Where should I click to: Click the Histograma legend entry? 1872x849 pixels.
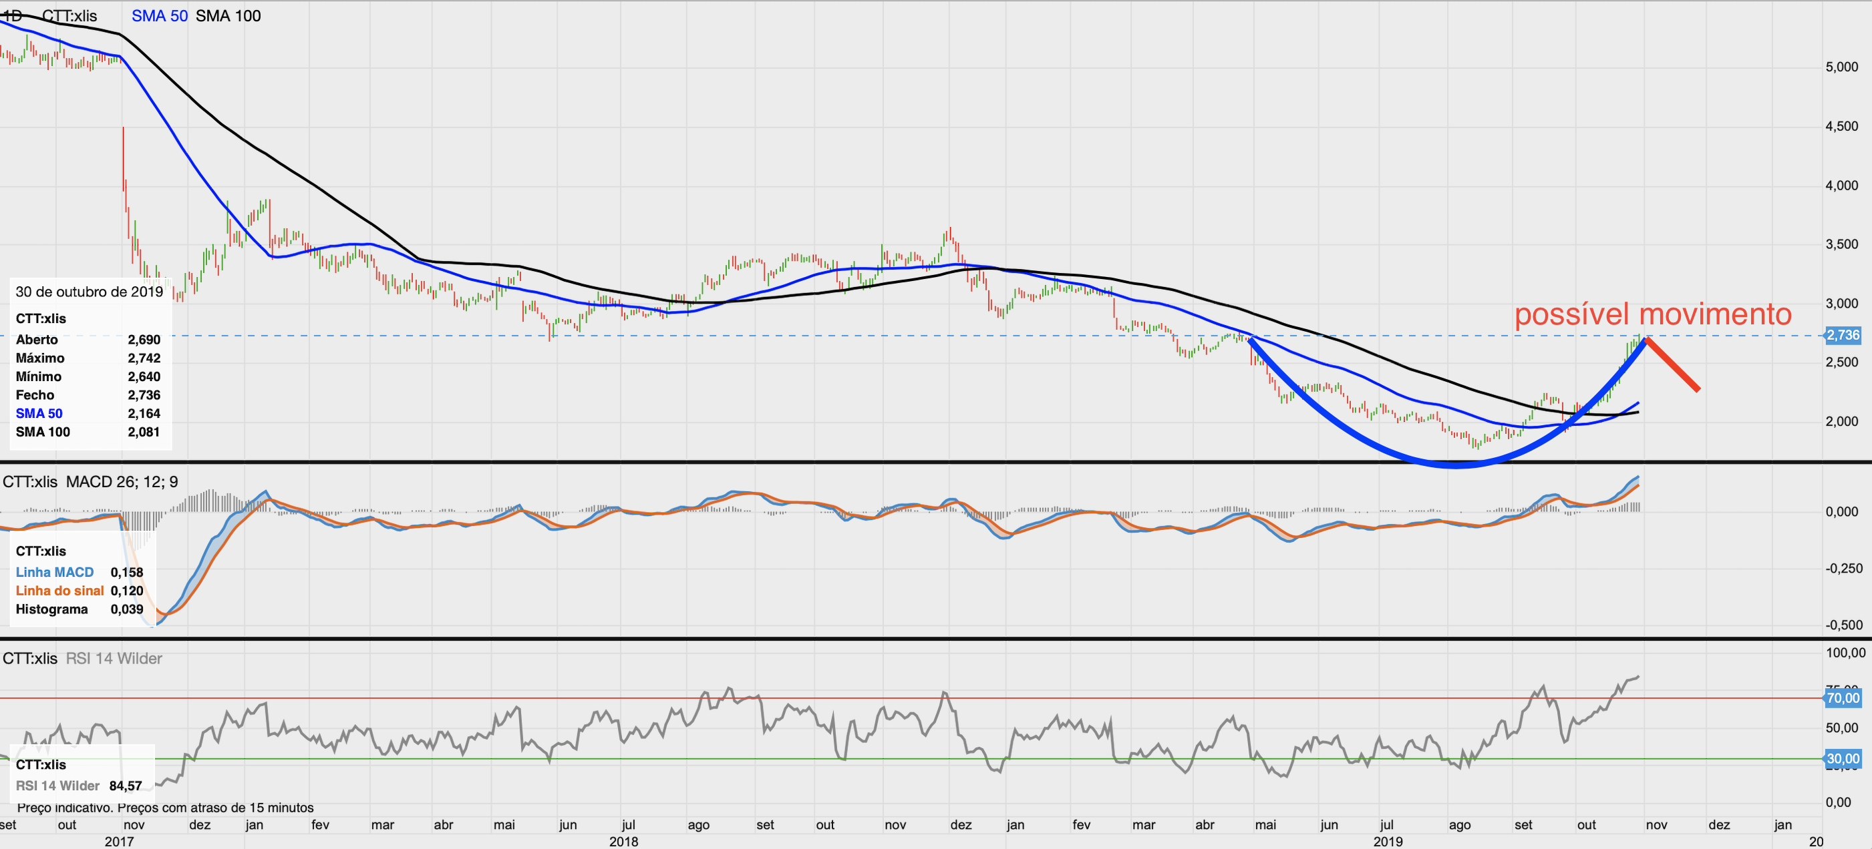pos(51,609)
